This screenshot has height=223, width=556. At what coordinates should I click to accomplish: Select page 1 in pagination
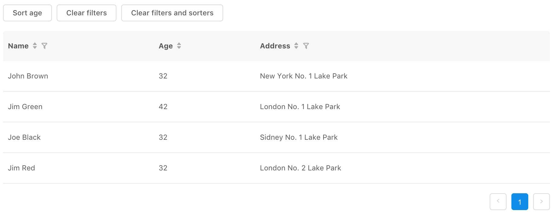[520, 202]
